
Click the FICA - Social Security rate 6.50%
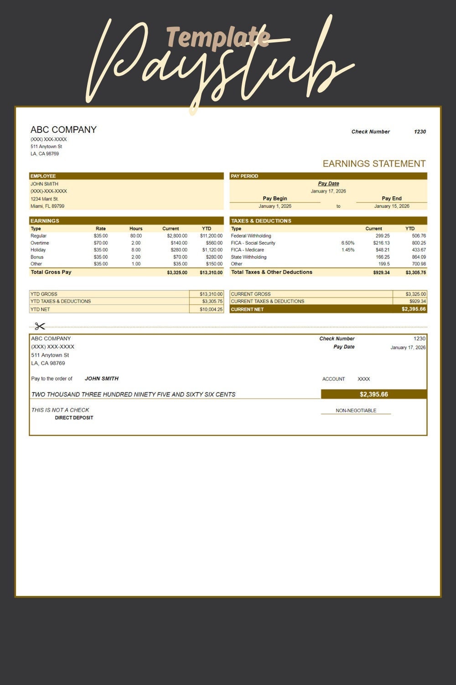coord(347,242)
